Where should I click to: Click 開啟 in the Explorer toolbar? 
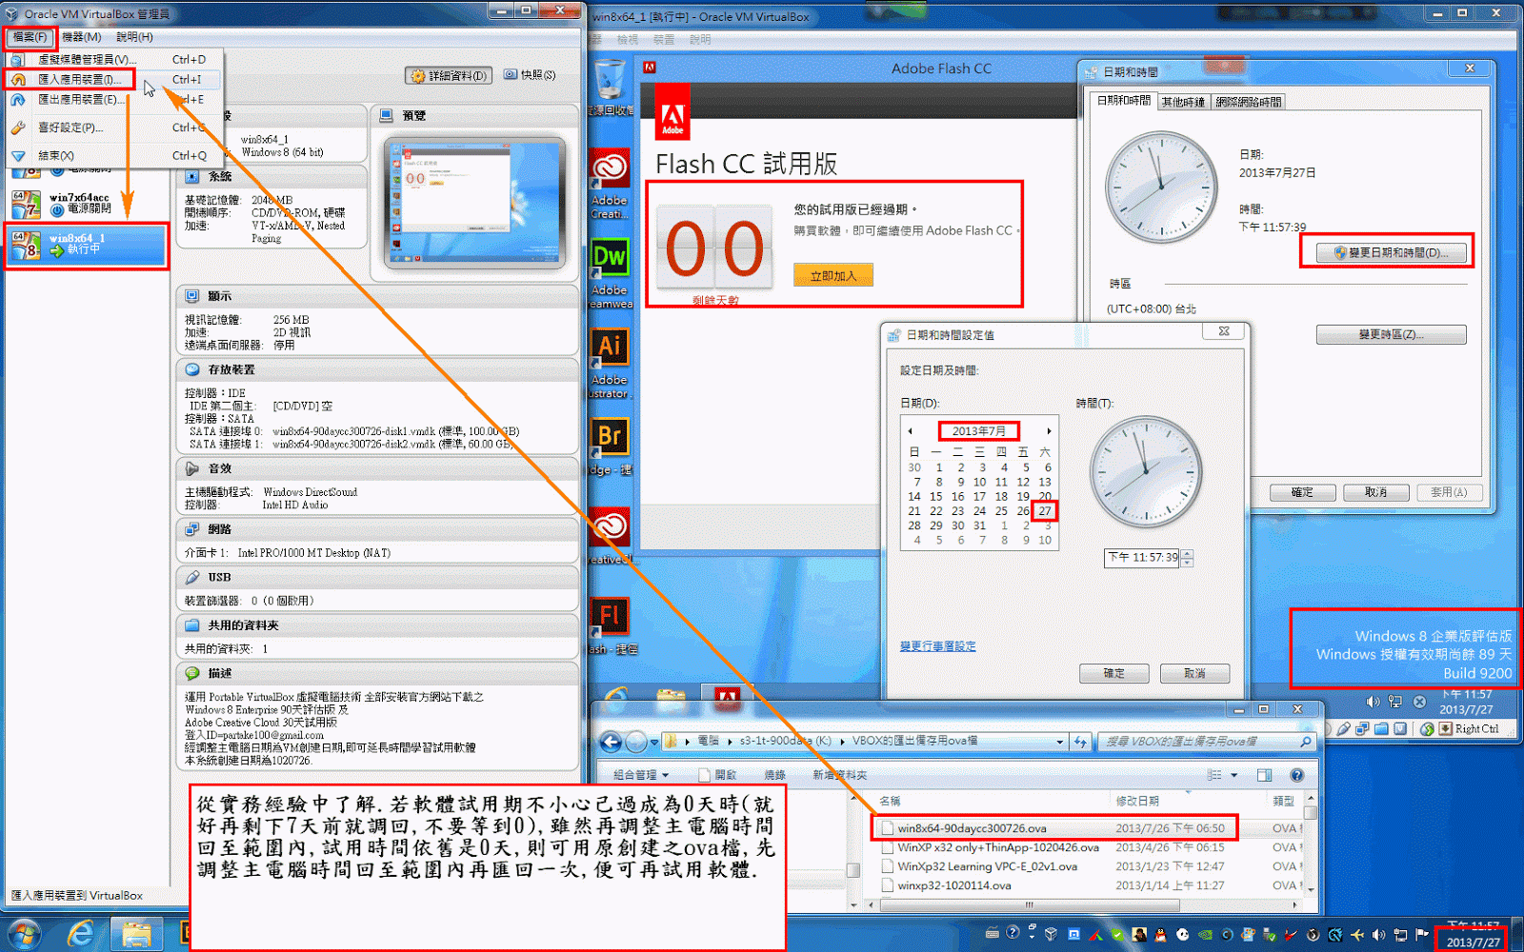719,775
